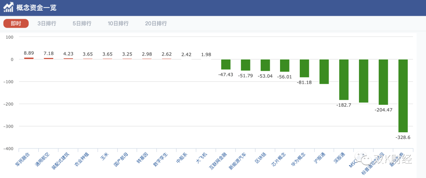This screenshot has height=178, width=426.
Task: Select the 2.42 value label
Action: (186, 54)
